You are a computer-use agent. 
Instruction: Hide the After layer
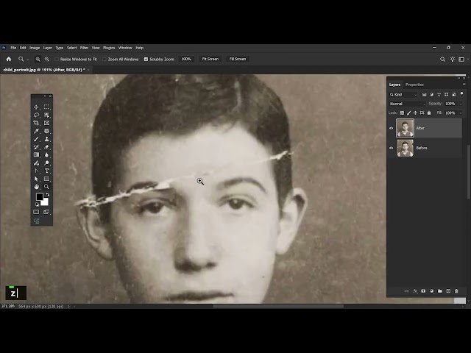click(391, 128)
